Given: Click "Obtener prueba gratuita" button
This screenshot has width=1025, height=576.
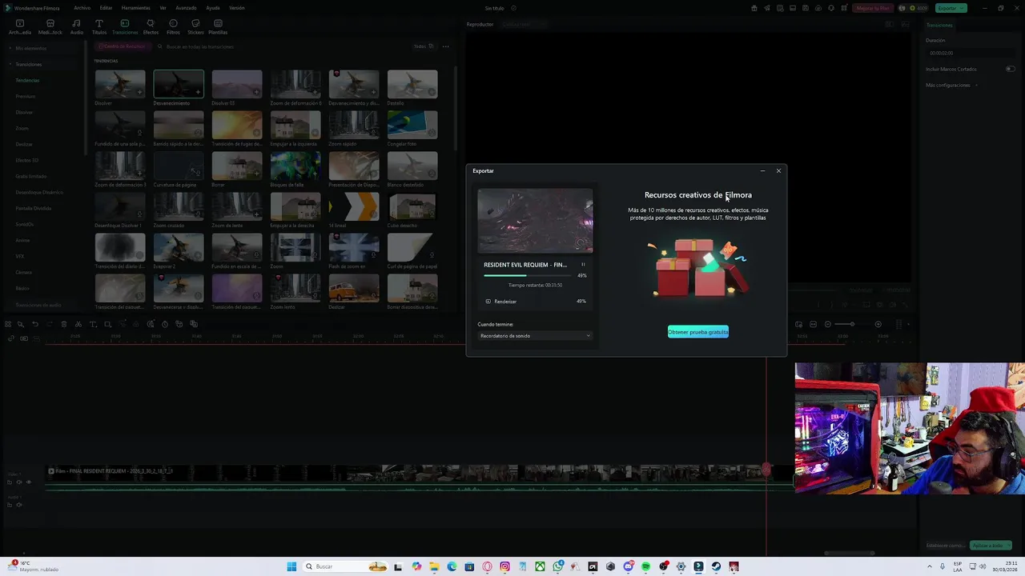Looking at the screenshot, I should [698, 332].
